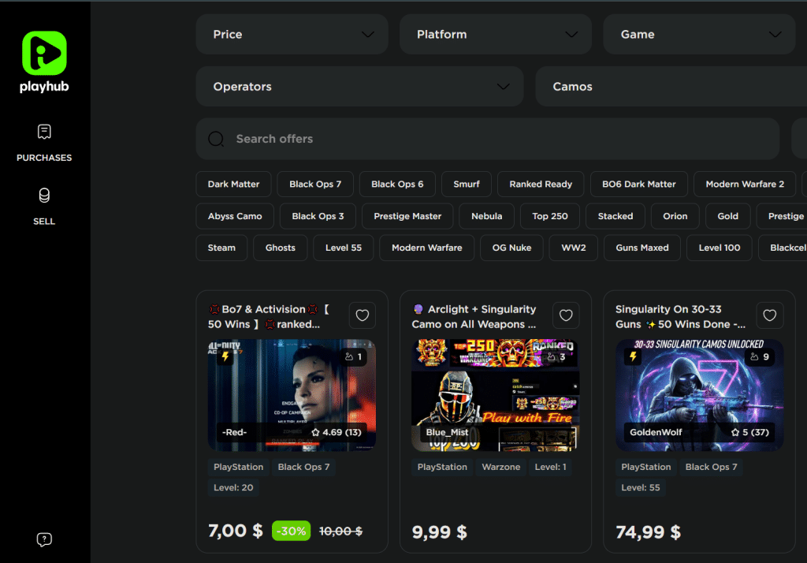Open the help chat icon
This screenshot has width=807, height=563.
[44, 539]
